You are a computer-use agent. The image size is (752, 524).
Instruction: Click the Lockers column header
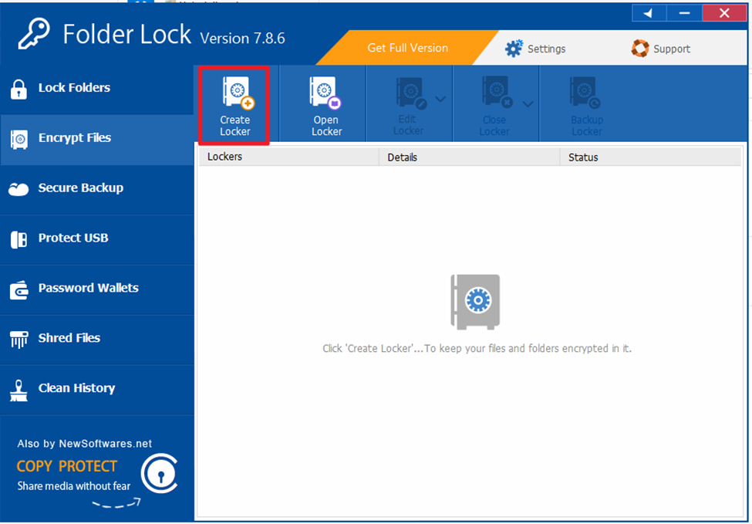click(x=288, y=157)
